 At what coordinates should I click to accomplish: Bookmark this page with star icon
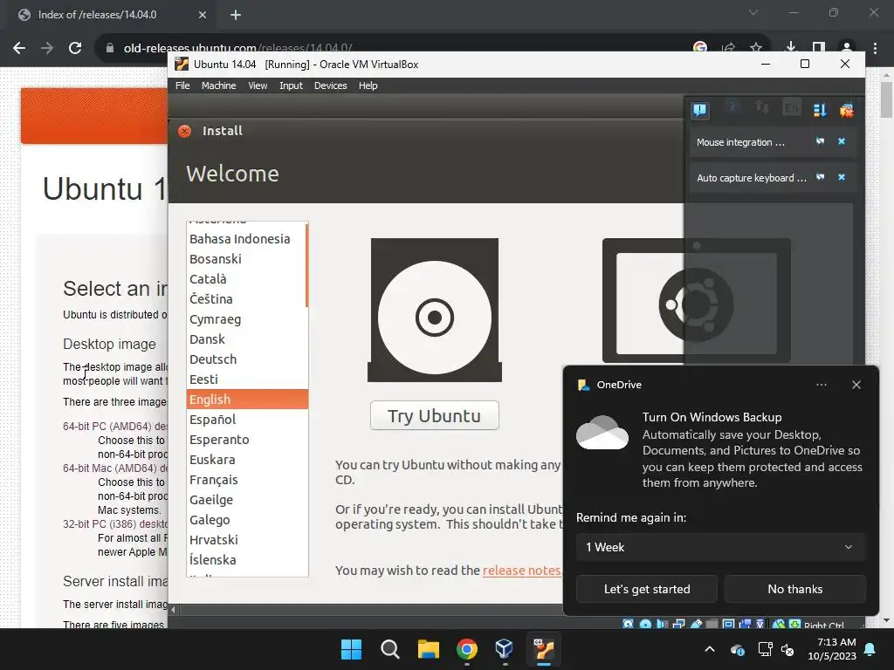[756, 48]
